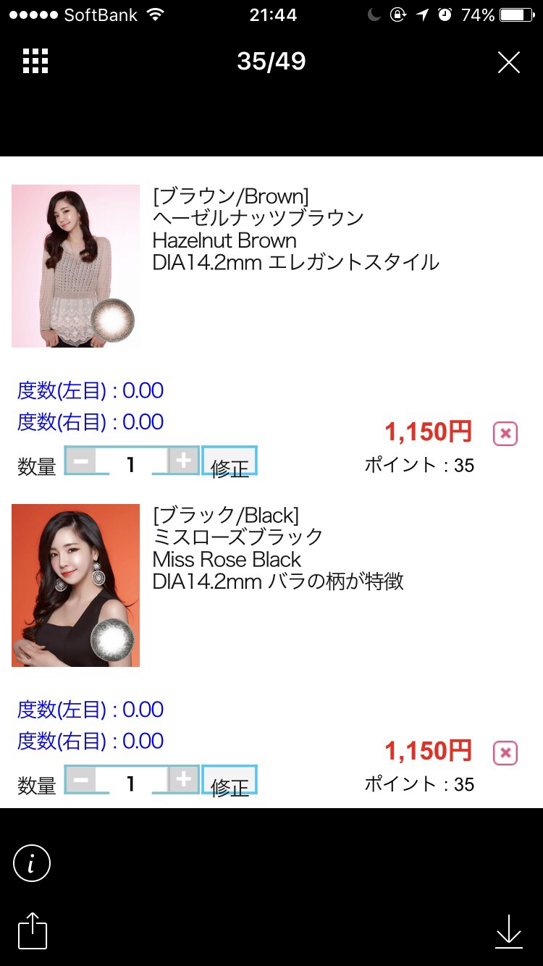This screenshot has width=543, height=966.
Task: Remove Hazelnut Brown item from cart
Action: click(x=505, y=434)
